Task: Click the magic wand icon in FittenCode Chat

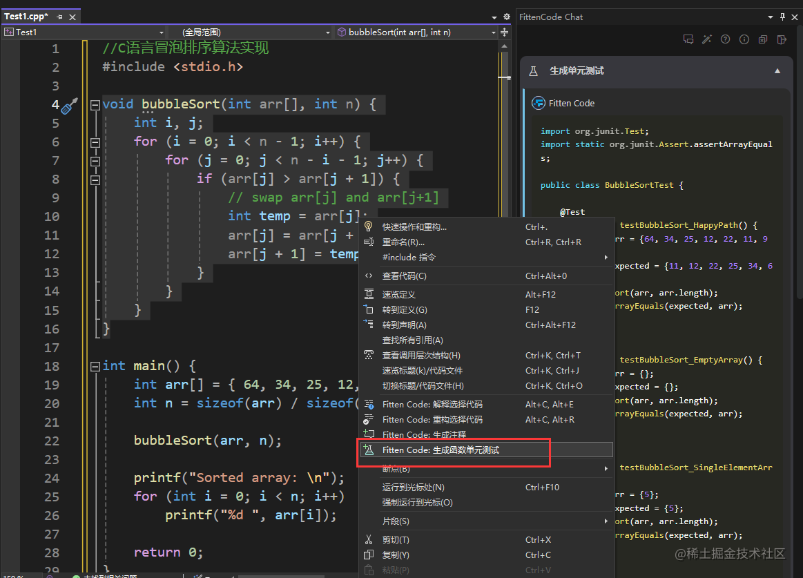Action: (707, 39)
